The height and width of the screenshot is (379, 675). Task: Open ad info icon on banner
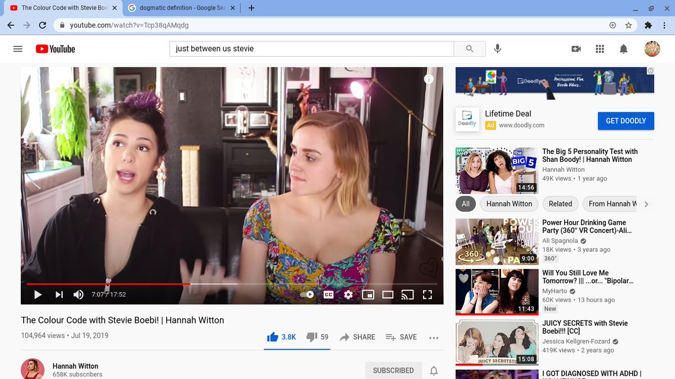[x=650, y=71]
